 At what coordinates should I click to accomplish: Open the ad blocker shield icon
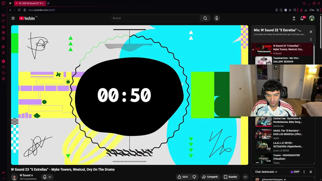point(286,10)
